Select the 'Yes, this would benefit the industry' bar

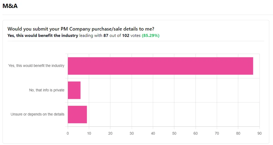[x=160, y=66]
